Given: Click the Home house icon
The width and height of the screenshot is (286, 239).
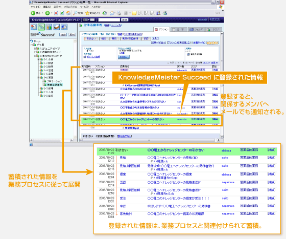Looking at the screenshot, I should [x=68, y=13].
